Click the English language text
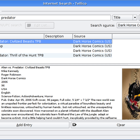This screenshot has height=140, width=140. [6, 93]
